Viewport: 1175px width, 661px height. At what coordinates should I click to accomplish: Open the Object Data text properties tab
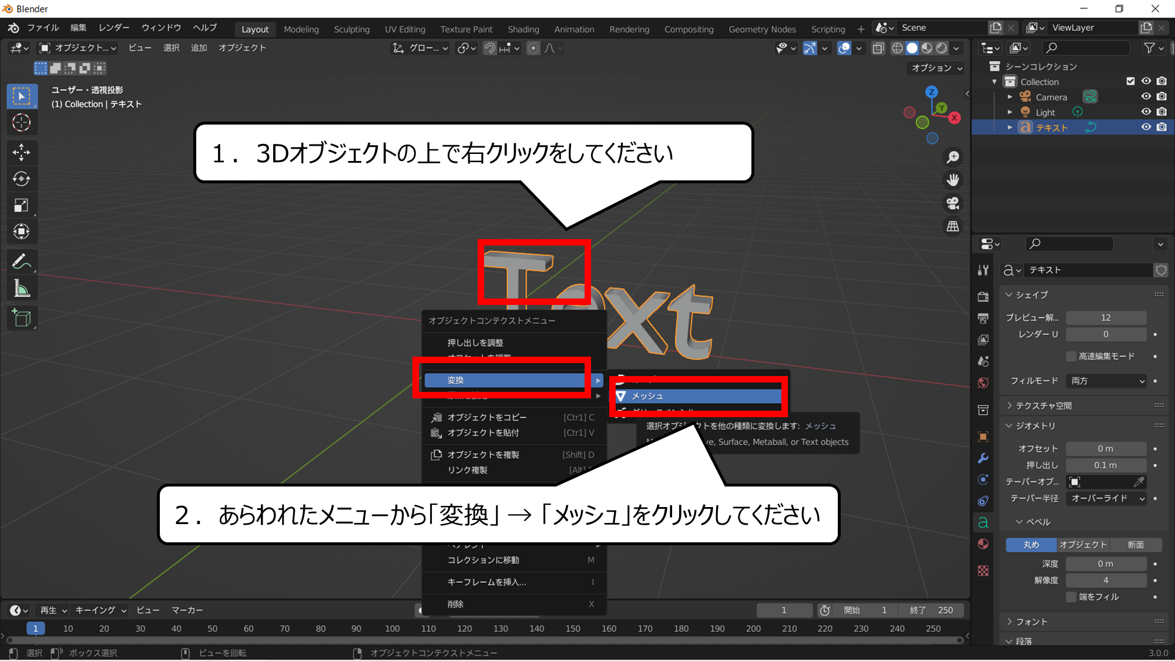coord(983,522)
